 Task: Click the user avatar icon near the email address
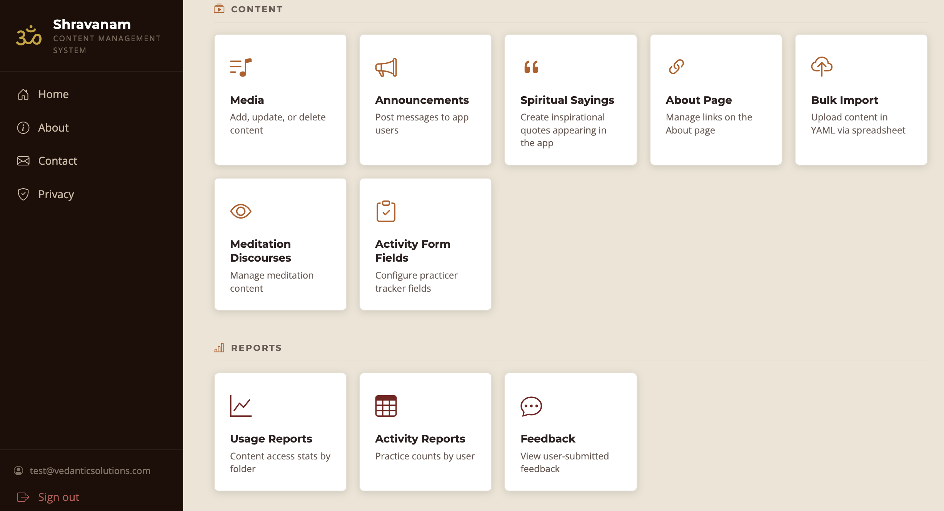pos(19,471)
